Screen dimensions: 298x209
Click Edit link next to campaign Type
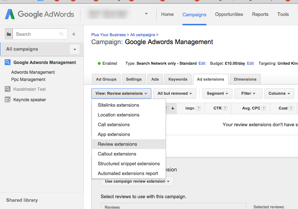click(x=202, y=63)
